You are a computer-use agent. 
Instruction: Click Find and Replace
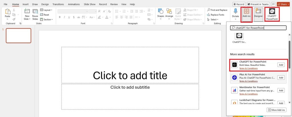[217, 10]
